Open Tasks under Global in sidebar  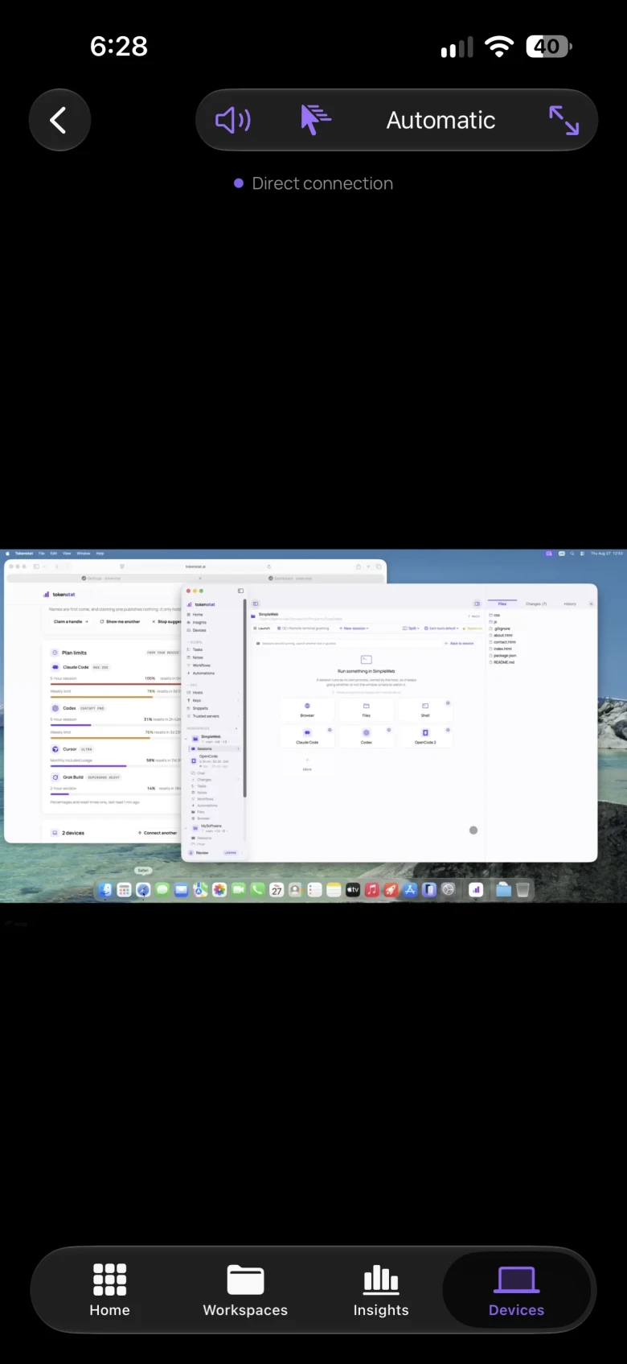point(197,649)
